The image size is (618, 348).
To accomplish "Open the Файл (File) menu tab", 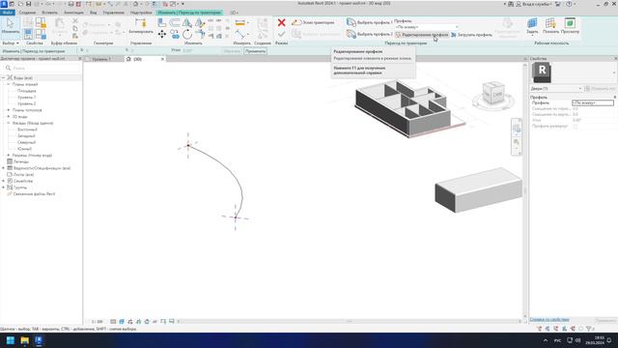I will [x=8, y=13].
